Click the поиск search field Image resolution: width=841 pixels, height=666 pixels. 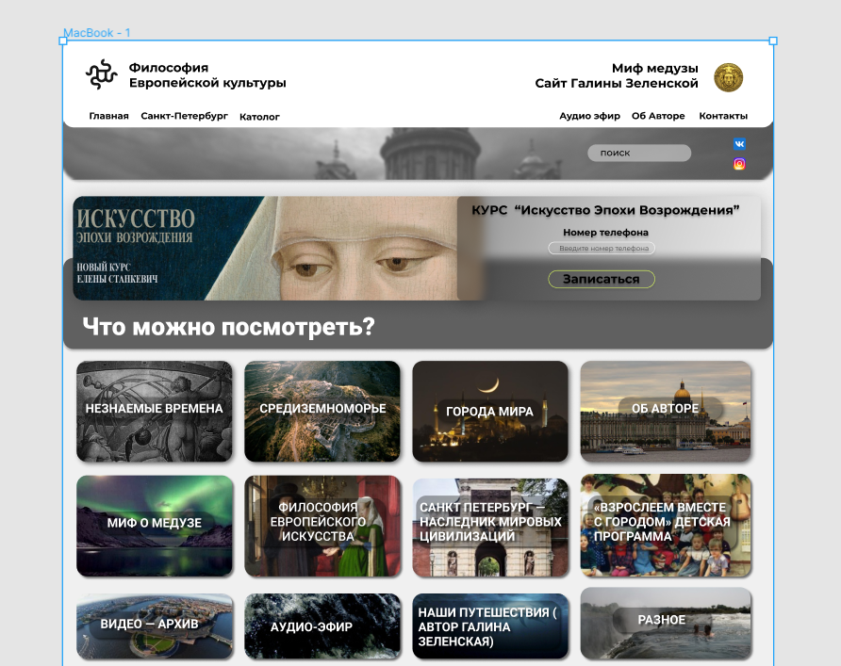pos(638,153)
